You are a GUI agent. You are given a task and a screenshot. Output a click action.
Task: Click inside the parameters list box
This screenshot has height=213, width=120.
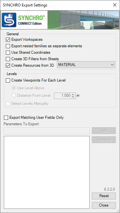point(47,172)
